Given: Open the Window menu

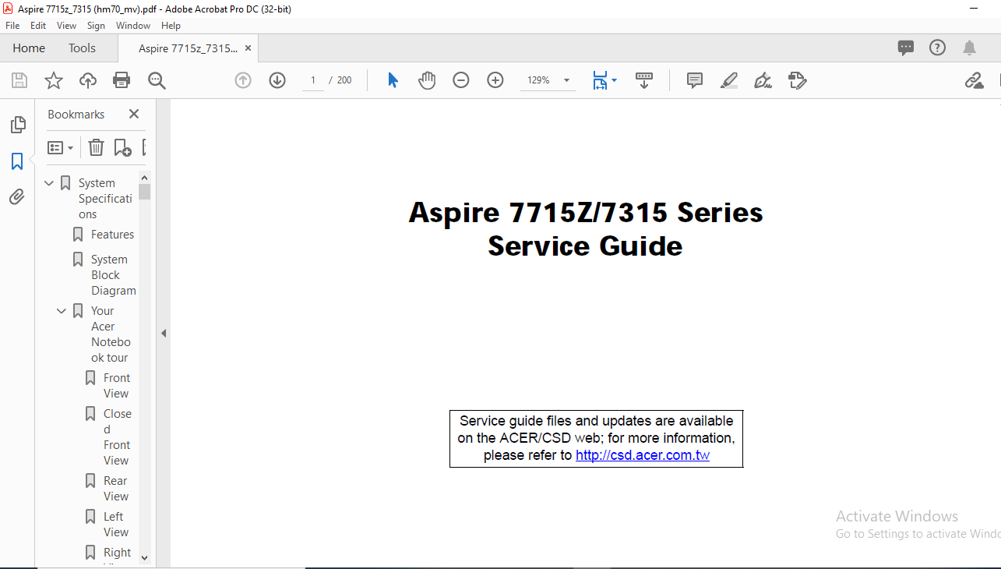Looking at the screenshot, I should (133, 26).
